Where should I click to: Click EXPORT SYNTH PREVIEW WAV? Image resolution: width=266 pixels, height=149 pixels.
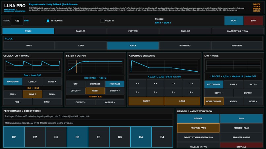pos(198,137)
